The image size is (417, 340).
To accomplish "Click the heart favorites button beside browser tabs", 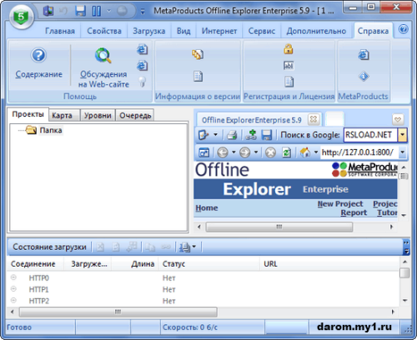I will pyautogui.click(x=398, y=120).
